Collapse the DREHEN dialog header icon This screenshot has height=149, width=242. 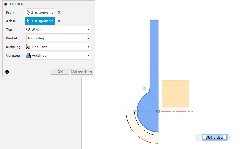tap(6, 4)
